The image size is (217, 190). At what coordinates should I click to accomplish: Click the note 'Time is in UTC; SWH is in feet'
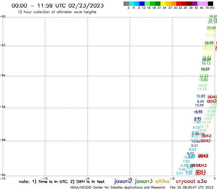tap(62, 182)
